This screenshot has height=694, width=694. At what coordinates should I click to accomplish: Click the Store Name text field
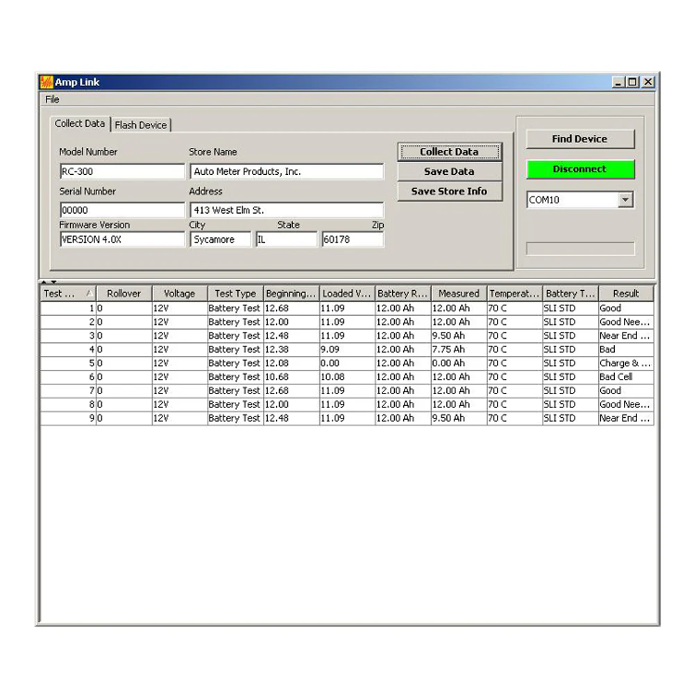coord(287,171)
